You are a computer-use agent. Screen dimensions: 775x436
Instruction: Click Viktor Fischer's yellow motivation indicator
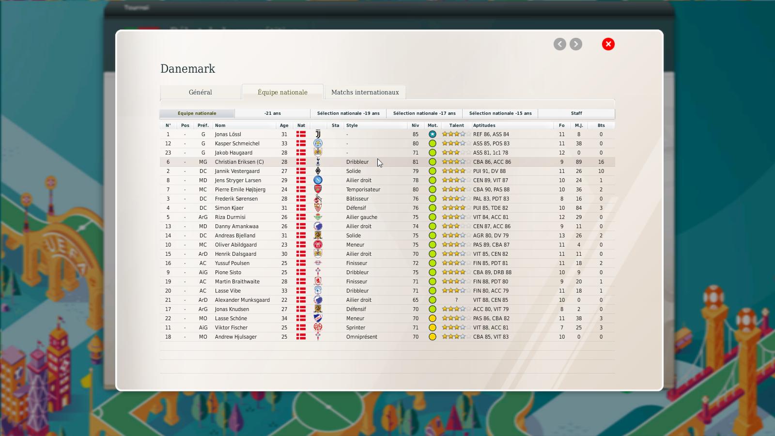click(x=433, y=327)
